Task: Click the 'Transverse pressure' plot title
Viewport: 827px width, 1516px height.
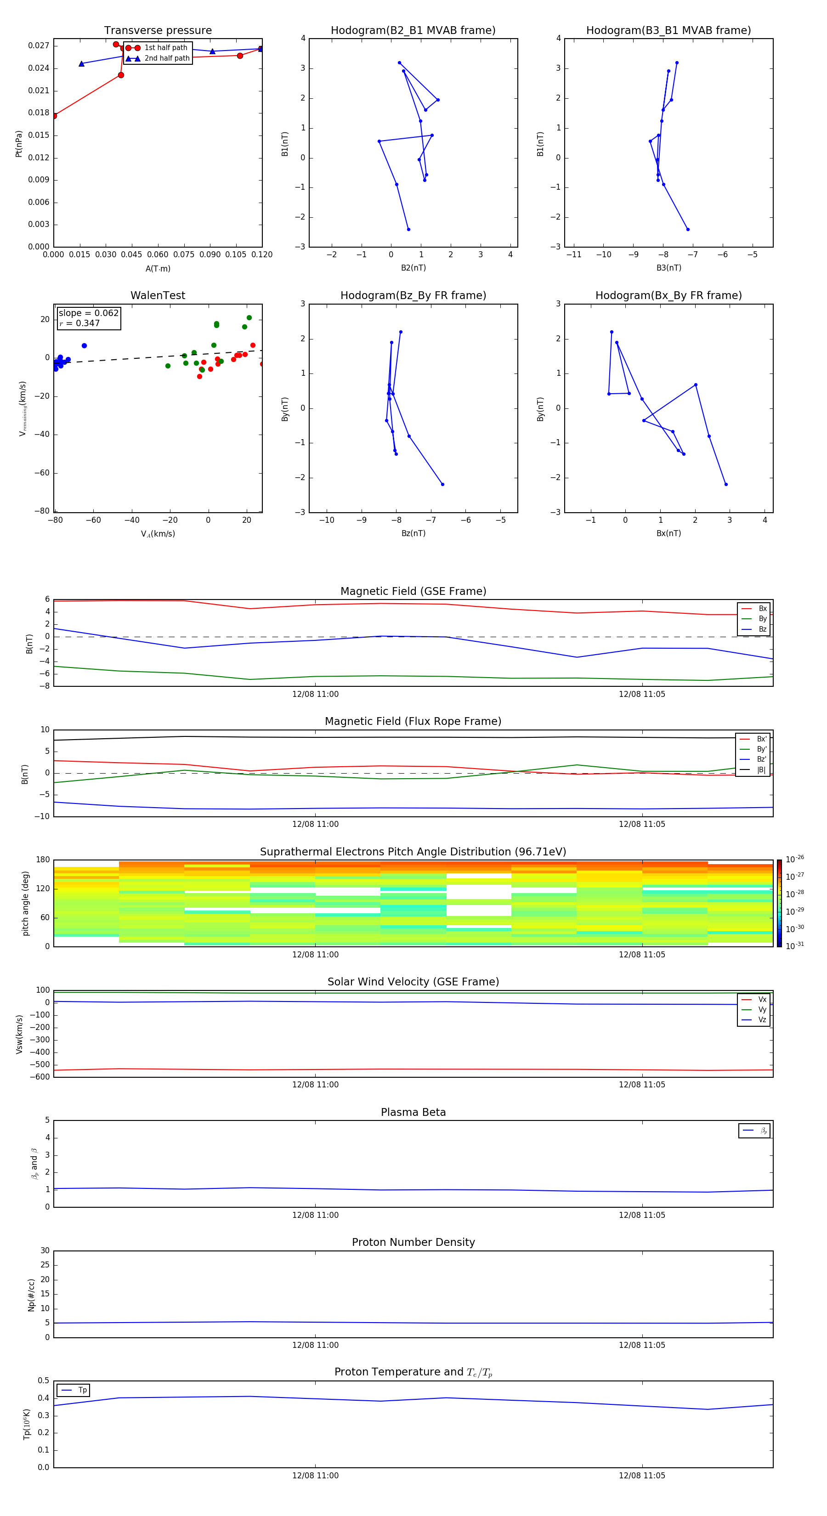Action: click(158, 31)
